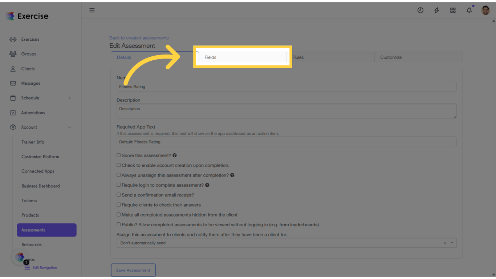Screen dimensions: 496x279
Task: Open the Messages envelope icon
Action: [12, 83]
